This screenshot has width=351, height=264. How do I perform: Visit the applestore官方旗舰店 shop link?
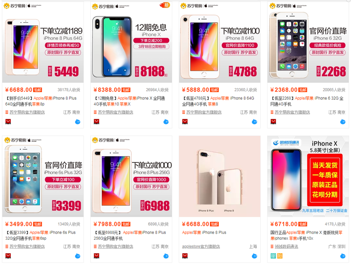click(x=201, y=246)
